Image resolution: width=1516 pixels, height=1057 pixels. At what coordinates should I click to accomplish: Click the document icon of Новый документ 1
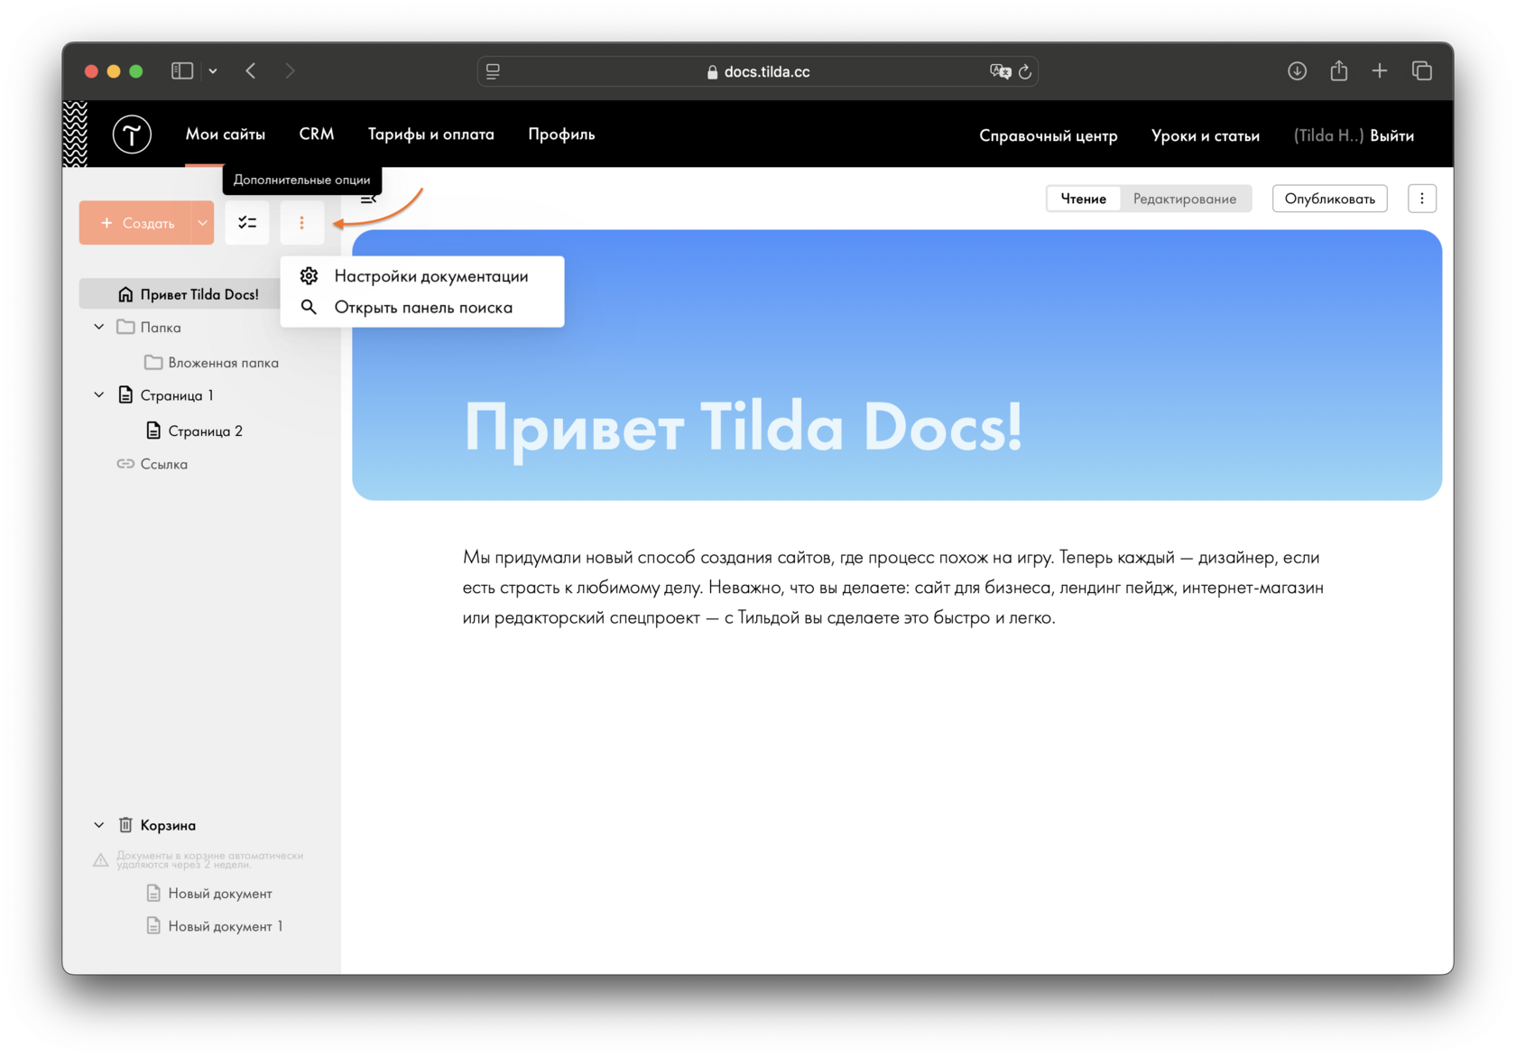[x=153, y=926]
